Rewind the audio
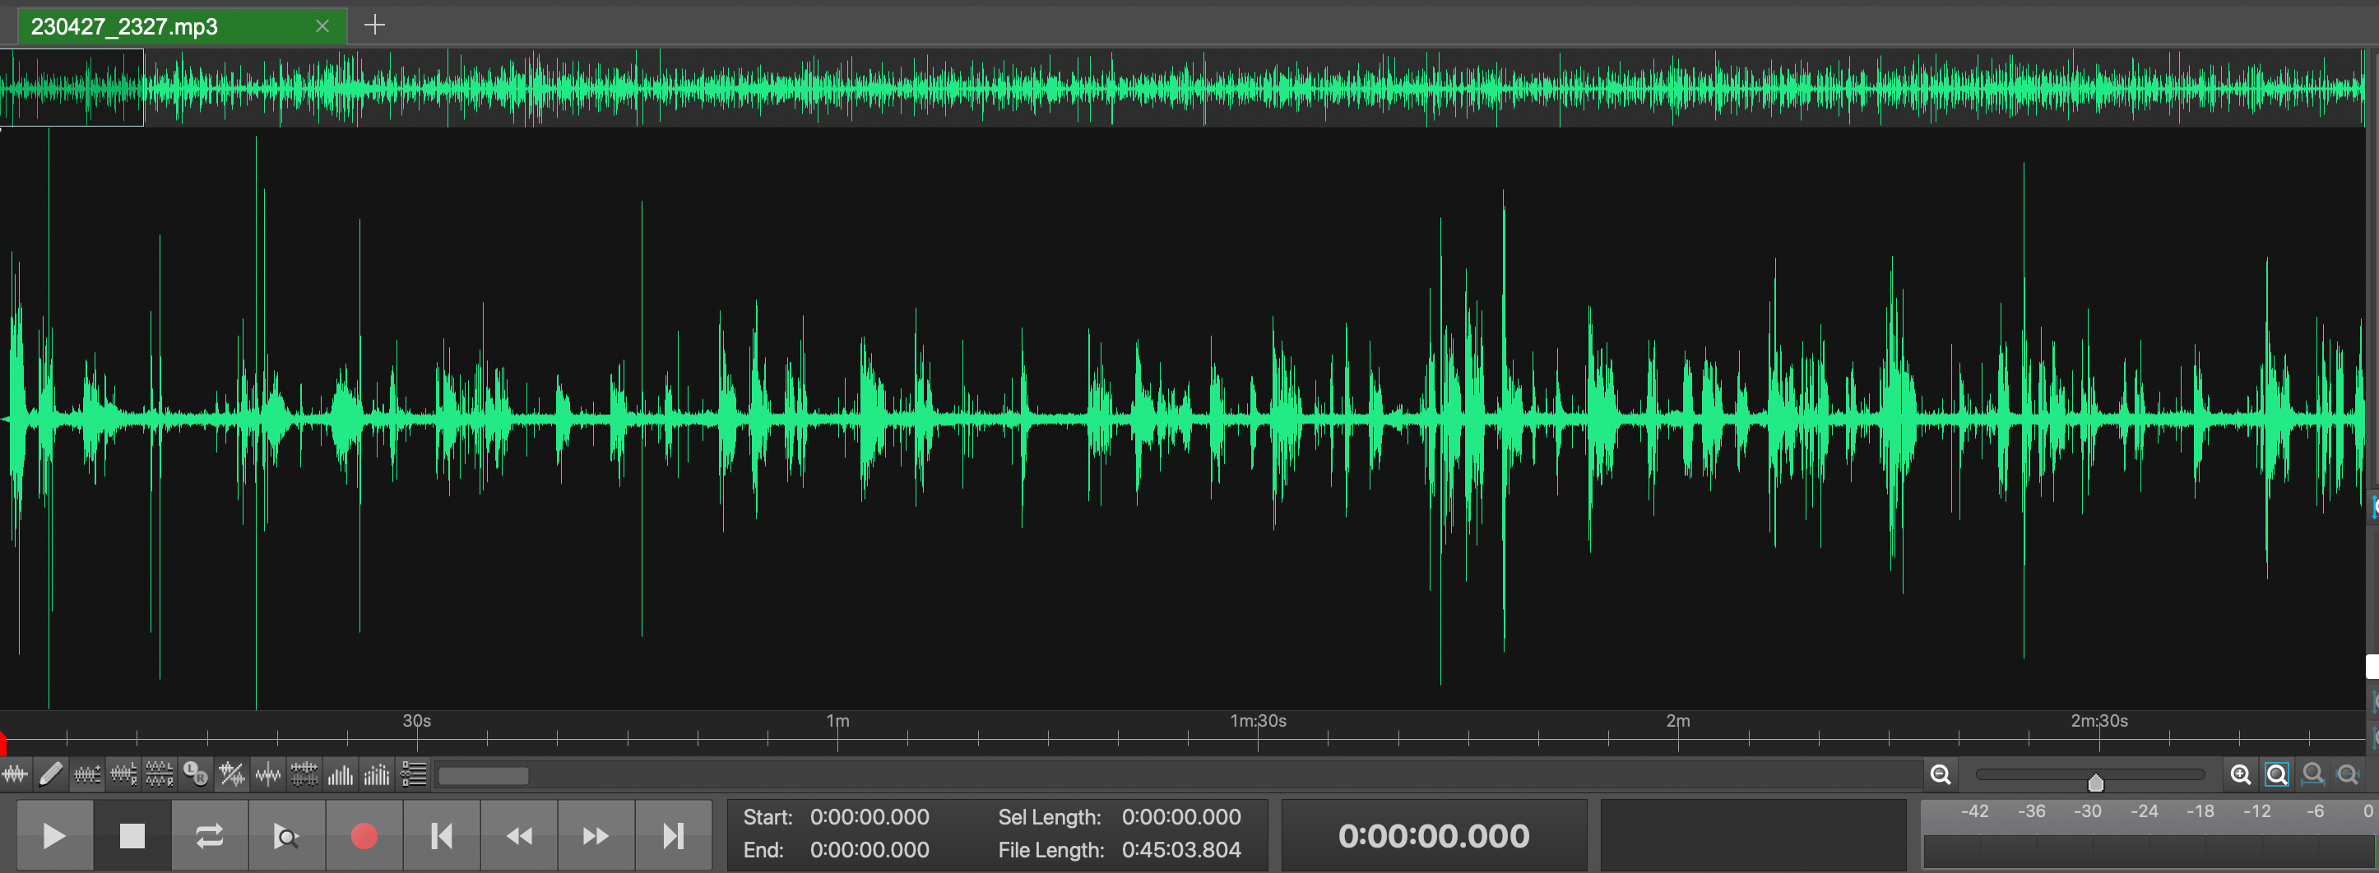The height and width of the screenshot is (873, 2379). click(x=519, y=836)
